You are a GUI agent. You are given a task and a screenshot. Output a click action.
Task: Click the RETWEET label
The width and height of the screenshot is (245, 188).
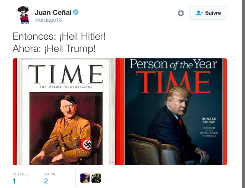pos(21,174)
